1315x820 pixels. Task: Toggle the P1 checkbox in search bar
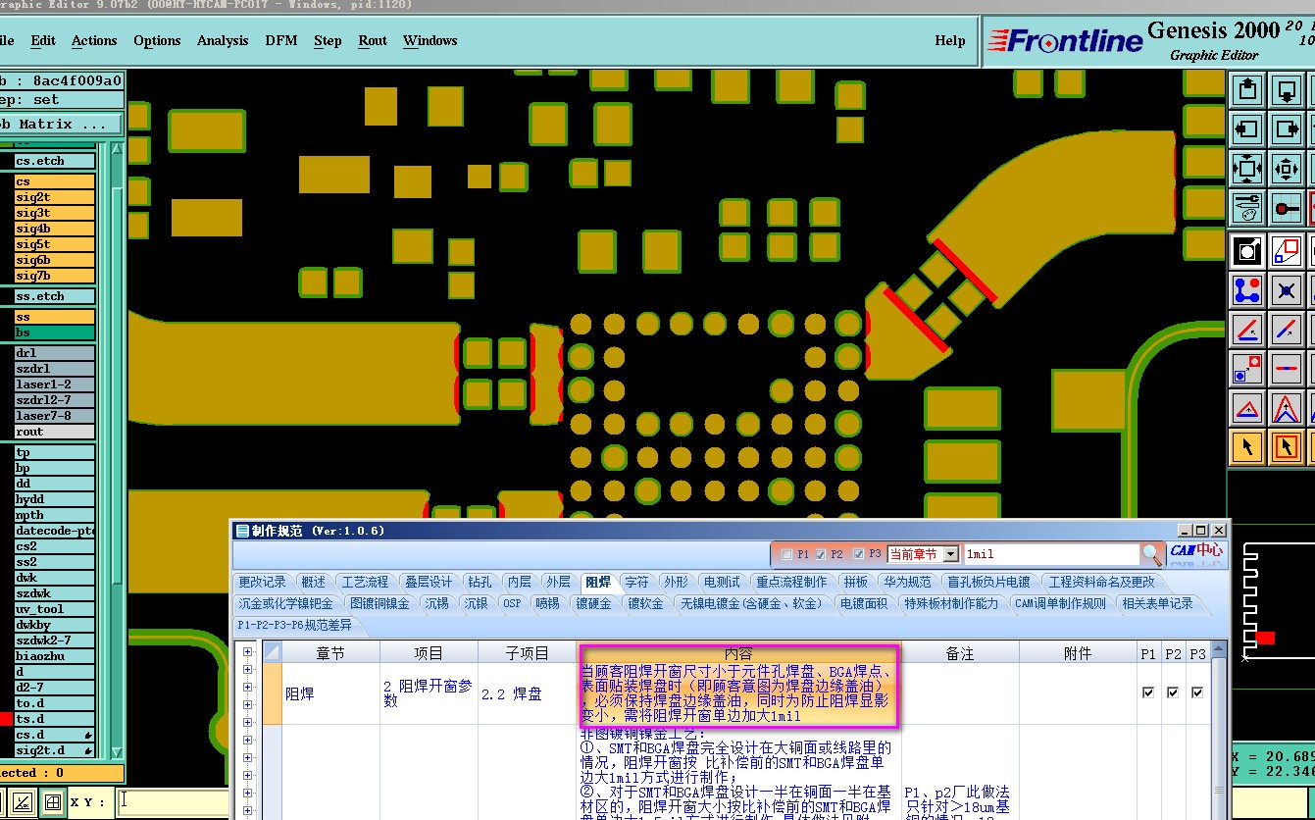coord(786,554)
